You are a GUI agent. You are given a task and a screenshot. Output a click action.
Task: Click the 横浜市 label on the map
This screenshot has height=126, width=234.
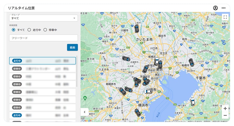click(x=143, y=105)
